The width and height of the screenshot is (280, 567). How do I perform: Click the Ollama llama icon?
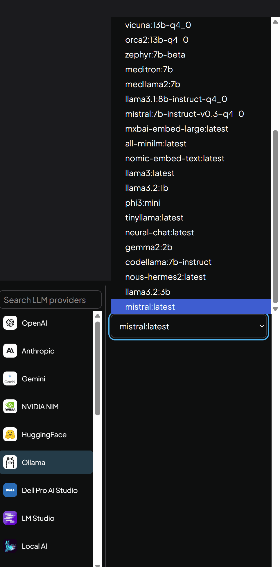click(x=10, y=462)
